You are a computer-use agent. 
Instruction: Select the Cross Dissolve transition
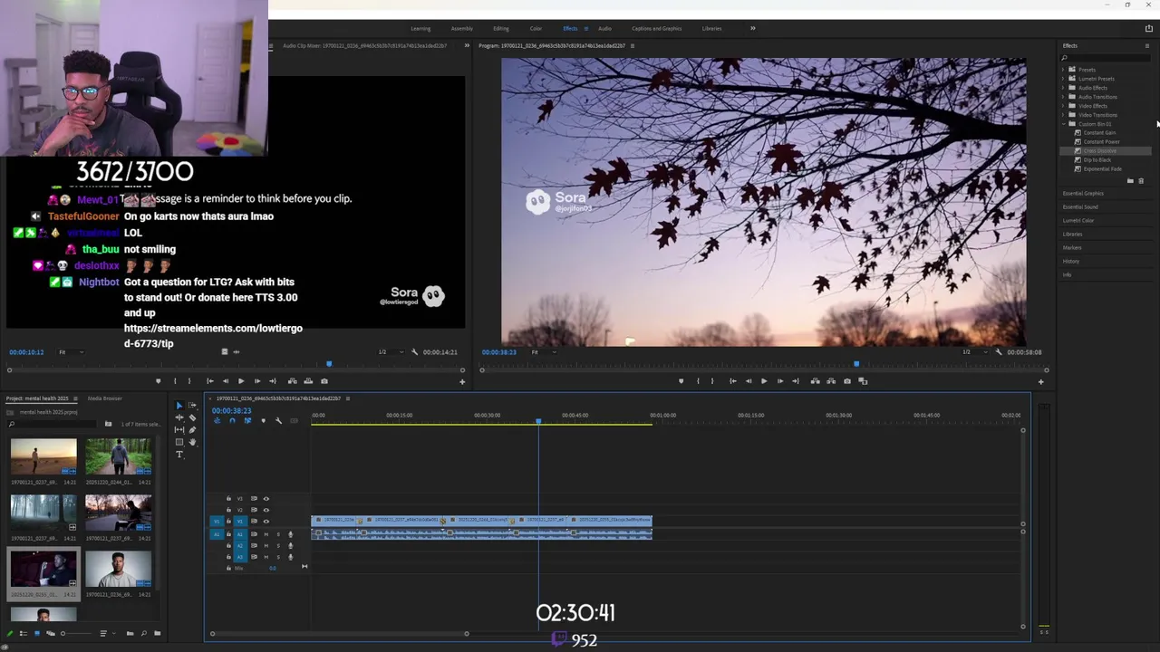tap(1100, 151)
